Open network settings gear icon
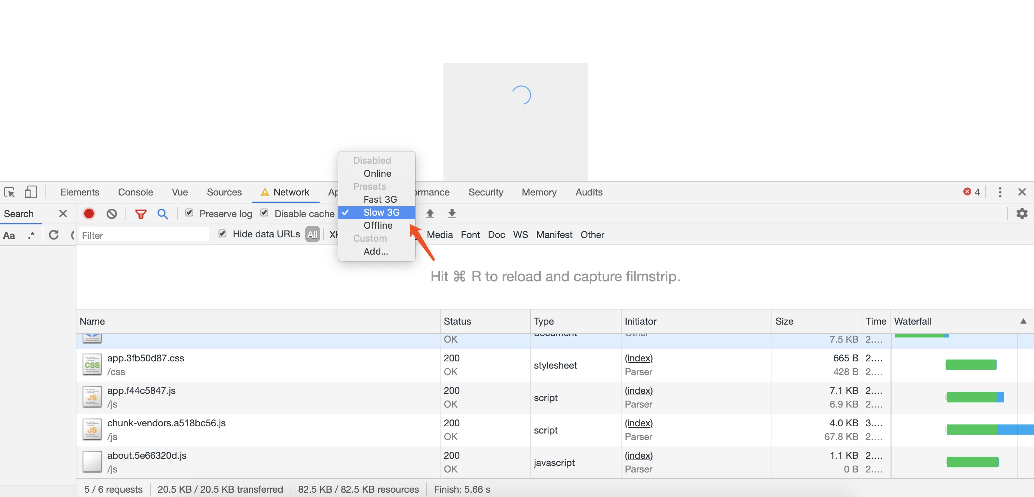 [x=1021, y=213]
